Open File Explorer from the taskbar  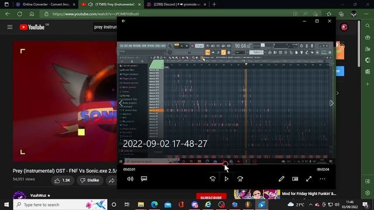click(141, 205)
